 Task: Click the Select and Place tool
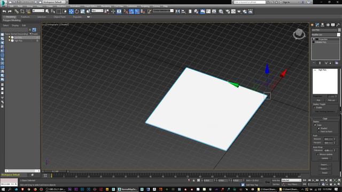[88, 11]
